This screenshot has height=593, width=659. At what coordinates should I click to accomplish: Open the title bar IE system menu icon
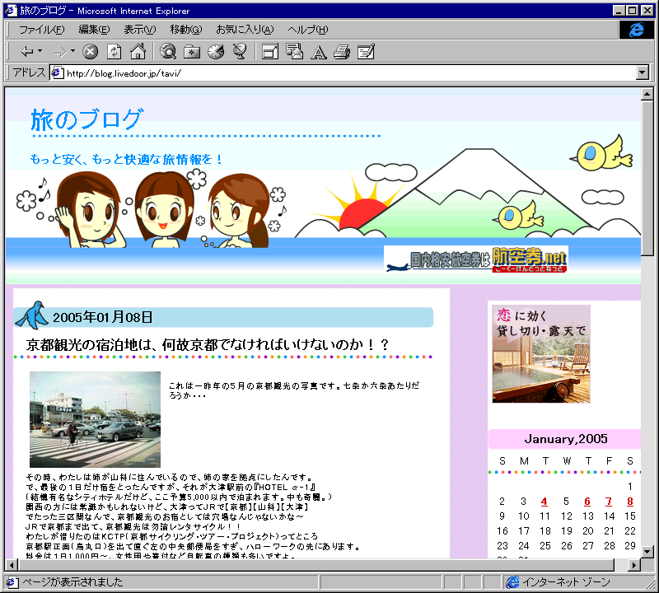tap(11, 10)
